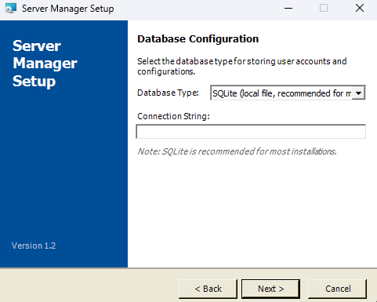Click the 'Select the database type' description
377x302 pixels.
tap(242, 66)
